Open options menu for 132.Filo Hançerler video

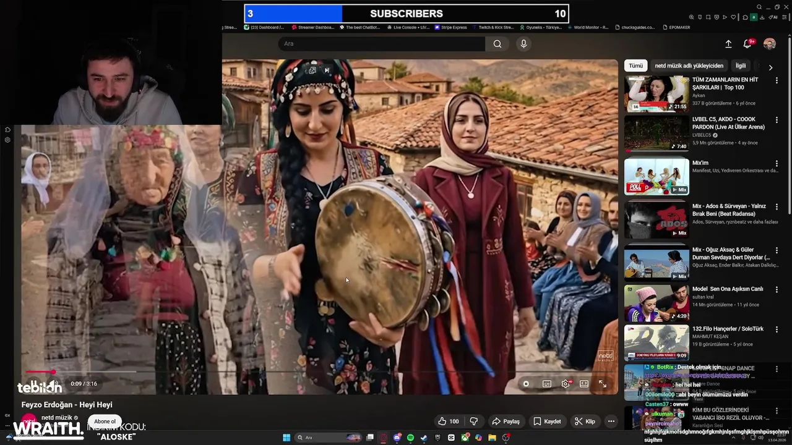click(777, 329)
